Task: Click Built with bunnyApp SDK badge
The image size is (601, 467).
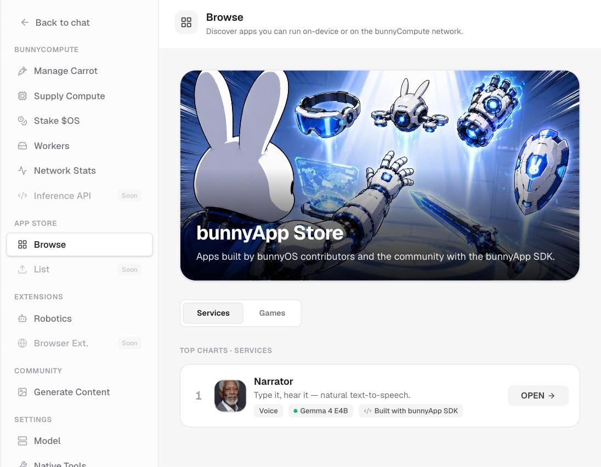Action: pos(411,411)
